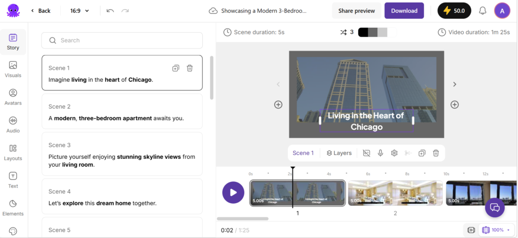
Task: Open the Avatars panel
Action: (13, 97)
